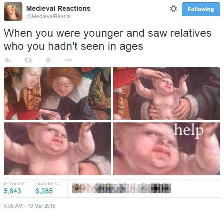The width and height of the screenshot is (224, 210).
Task: Click the reply arrow icon
Action: pos(8,60)
